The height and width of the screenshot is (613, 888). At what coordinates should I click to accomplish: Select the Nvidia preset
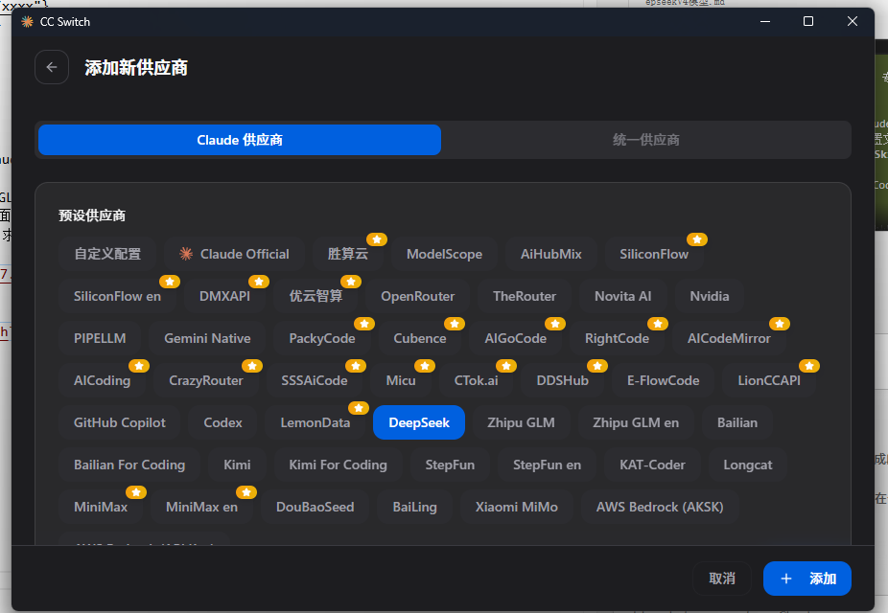(709, 296)
